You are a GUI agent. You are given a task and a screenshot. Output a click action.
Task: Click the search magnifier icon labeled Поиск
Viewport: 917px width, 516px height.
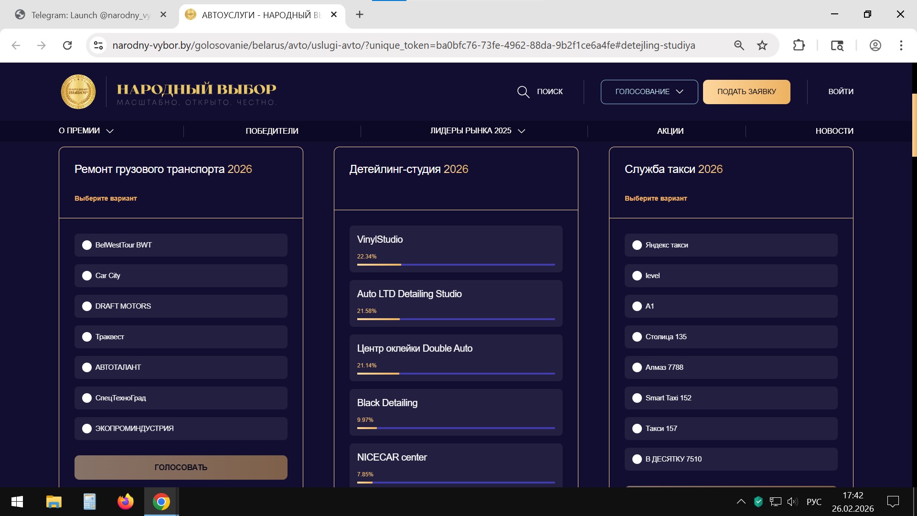tap(523, 92)
